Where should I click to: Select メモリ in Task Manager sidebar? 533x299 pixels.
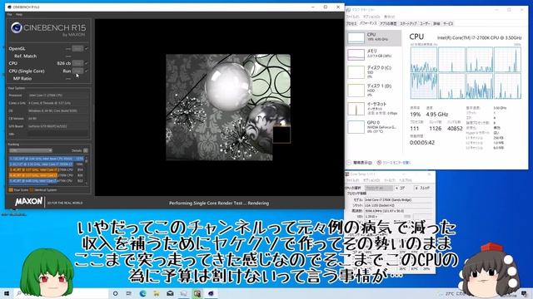(x=373, y=54)
